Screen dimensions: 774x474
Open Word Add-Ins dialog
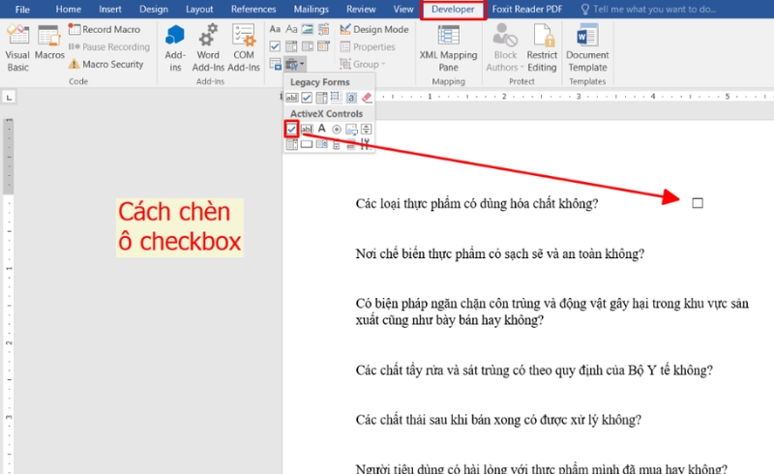208,47
